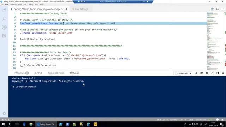Click in the terminal at 'PS C:\Docker\Demos>' prompt
This screenshot has height=127, width=226.
click(24, 87)
